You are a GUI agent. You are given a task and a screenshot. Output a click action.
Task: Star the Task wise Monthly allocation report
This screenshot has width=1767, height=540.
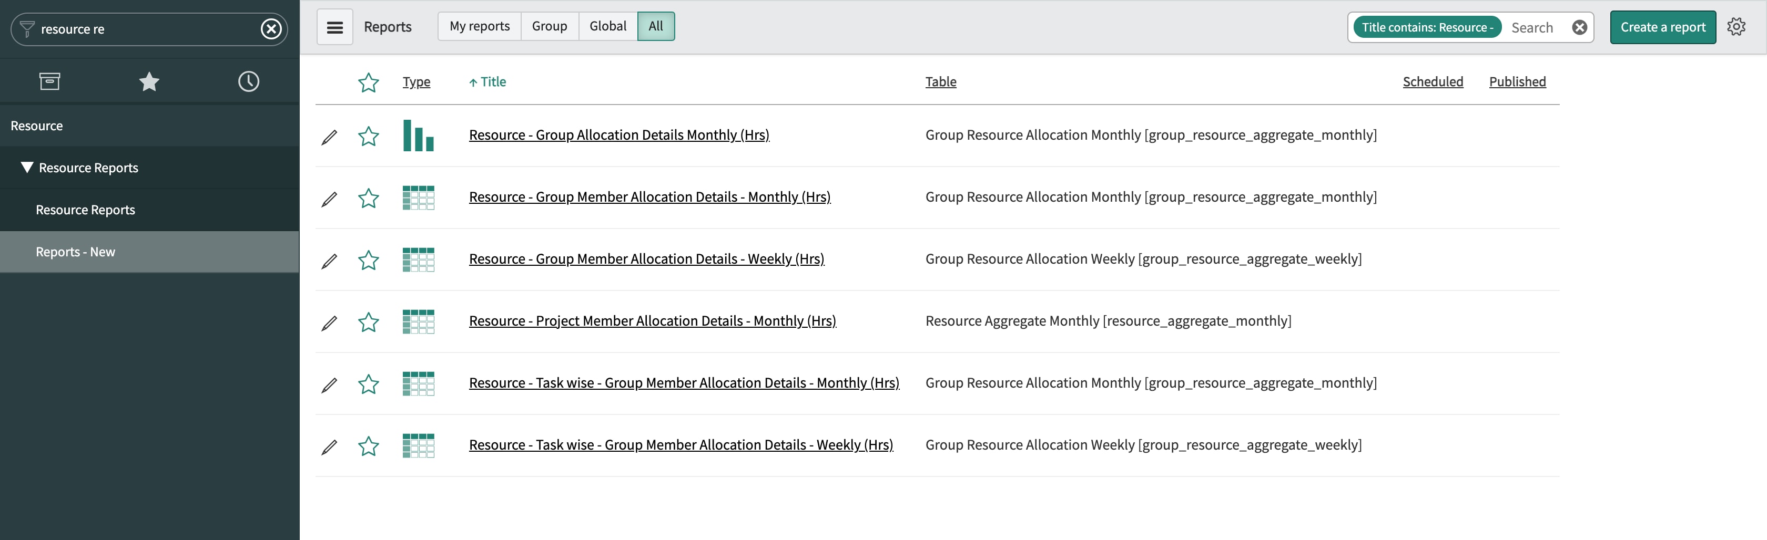click(368, 385)
